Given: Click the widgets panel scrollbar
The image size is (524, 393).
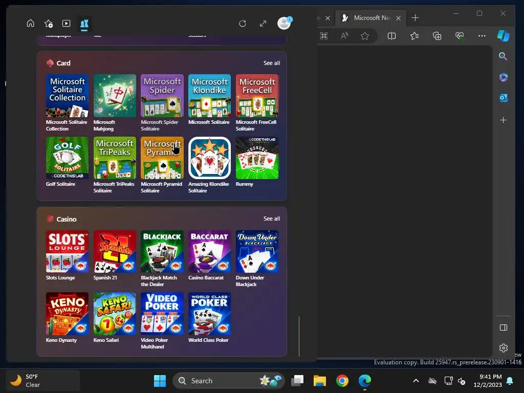Looking at the screenshot, I should 299,336.
